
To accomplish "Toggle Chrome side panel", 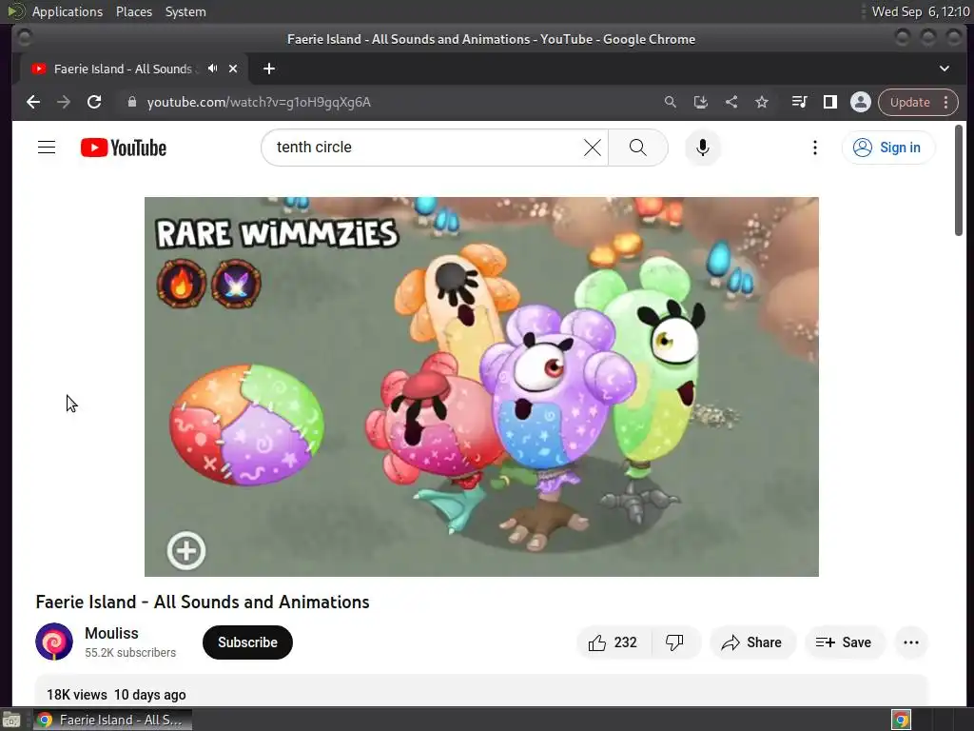I will pos(829,102).
